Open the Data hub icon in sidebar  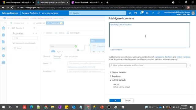click(3, 35)
